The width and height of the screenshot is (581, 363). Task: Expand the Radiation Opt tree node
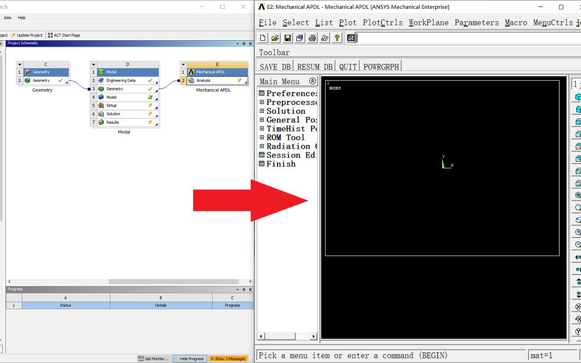coord(262,146)
